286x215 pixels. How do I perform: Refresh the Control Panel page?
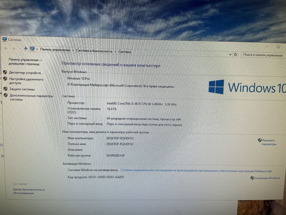235,54
